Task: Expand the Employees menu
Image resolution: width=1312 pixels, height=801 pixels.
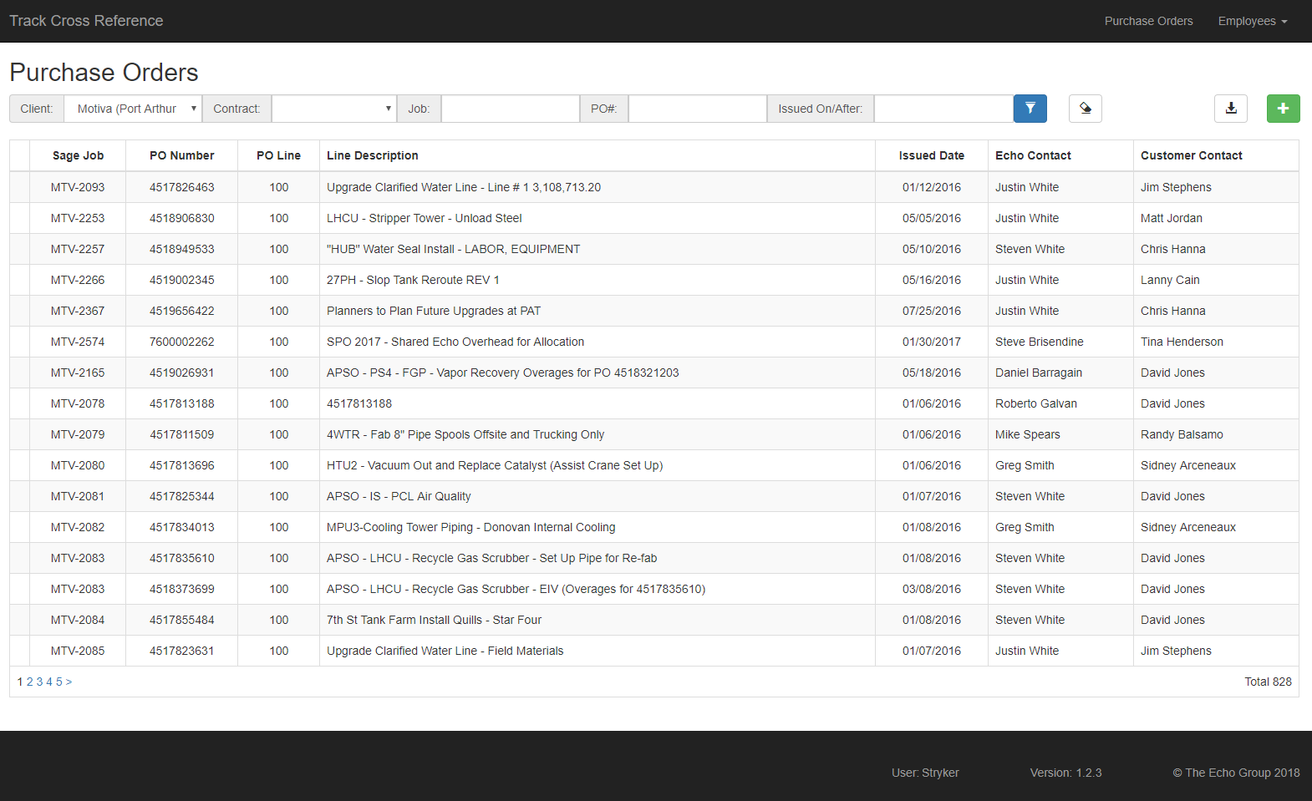Action: pyautogui.click(x=1252, y=21)
